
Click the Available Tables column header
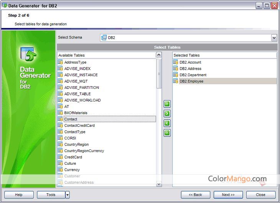107,55
